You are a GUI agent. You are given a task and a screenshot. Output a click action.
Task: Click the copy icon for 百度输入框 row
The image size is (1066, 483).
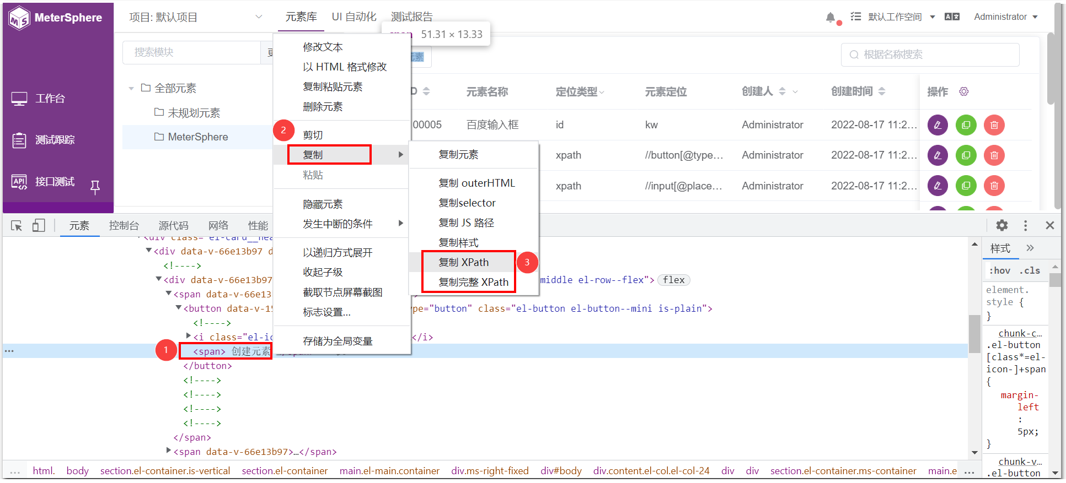tap(966, 125)
